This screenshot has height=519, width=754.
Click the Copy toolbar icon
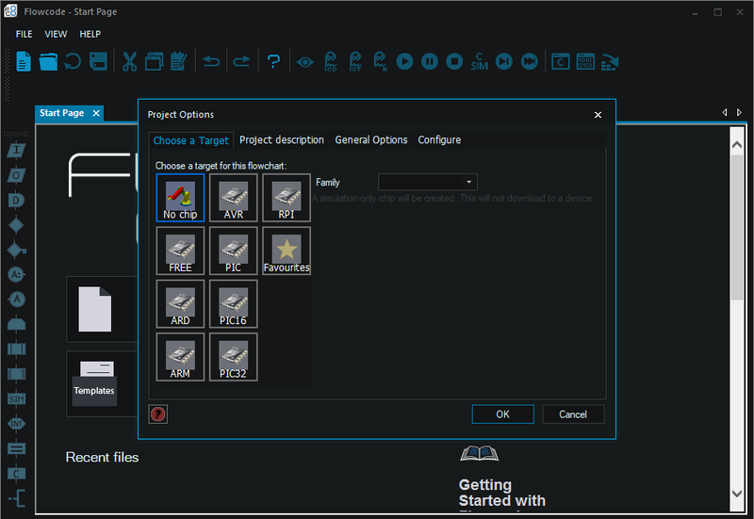pyautogui.click(x=154, y=61)
